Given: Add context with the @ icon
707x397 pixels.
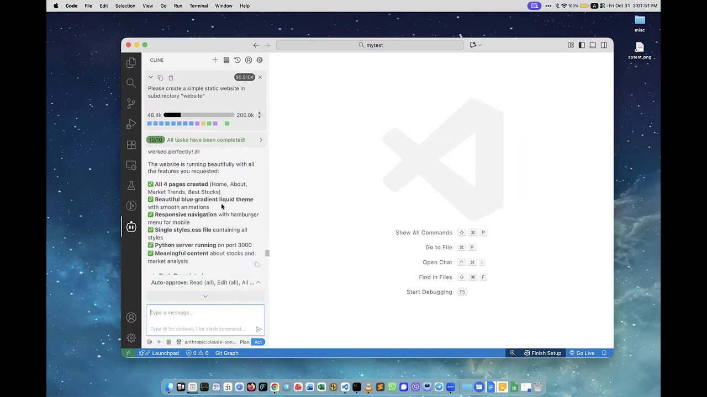Looking at the screenshot, I should pos(149,342).
